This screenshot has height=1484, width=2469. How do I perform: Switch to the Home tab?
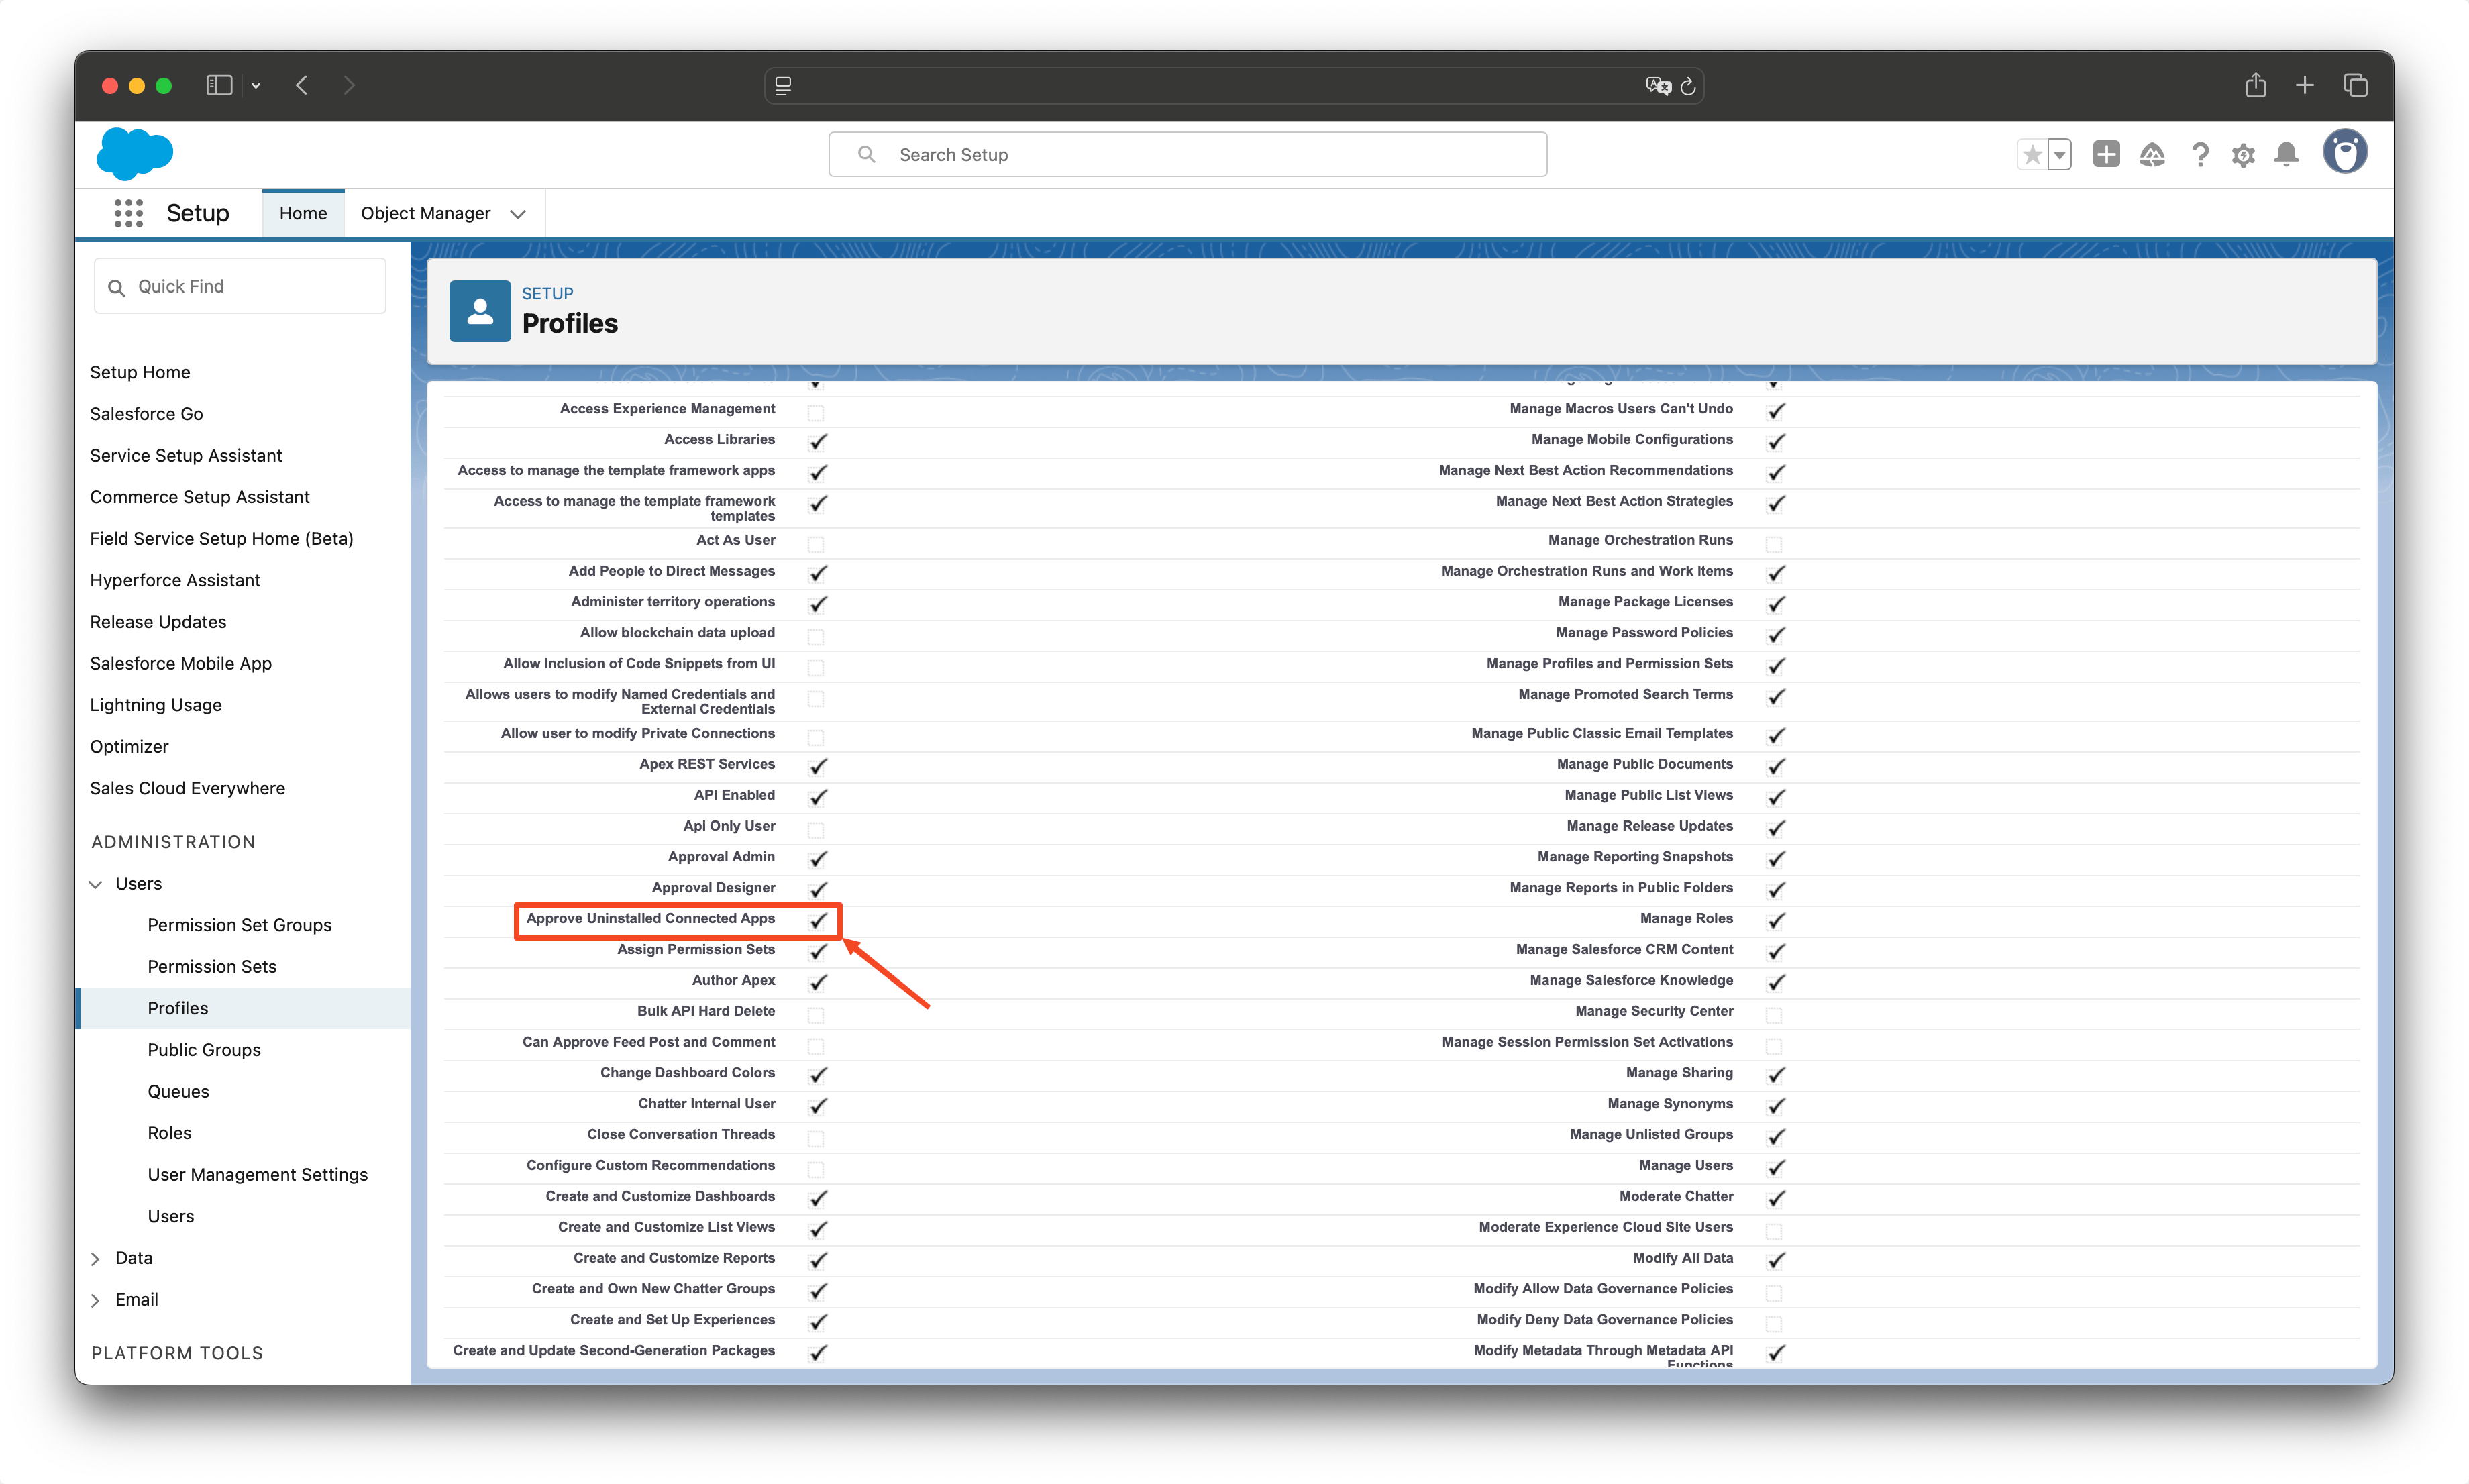(303, 213)
